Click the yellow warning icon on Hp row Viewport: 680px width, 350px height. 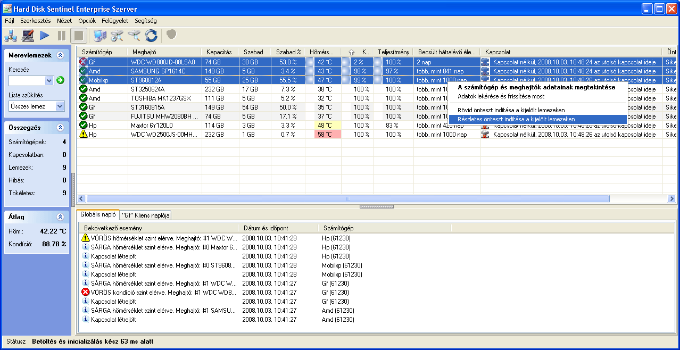click(83, 135)
